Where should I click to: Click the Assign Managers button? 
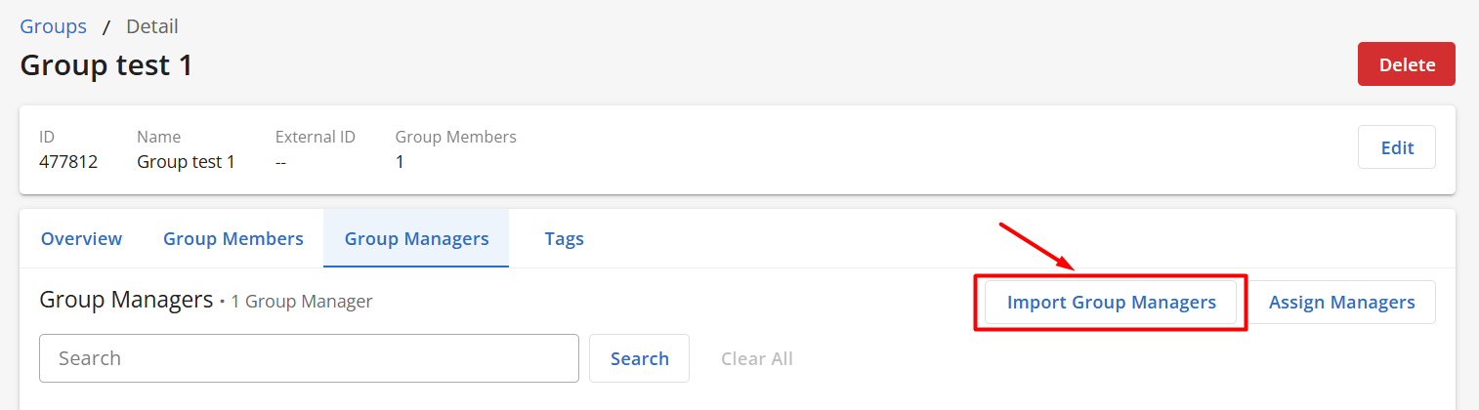point(1341,303)
